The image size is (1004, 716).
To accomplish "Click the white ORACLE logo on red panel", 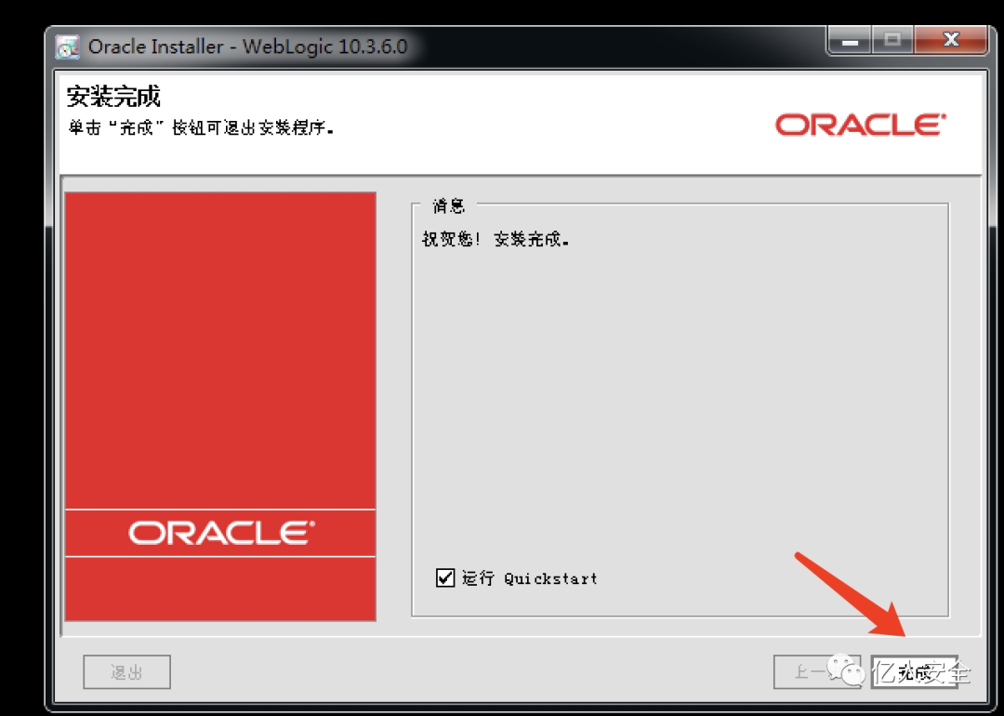I will pyautogui.click(x=221, y=533).
